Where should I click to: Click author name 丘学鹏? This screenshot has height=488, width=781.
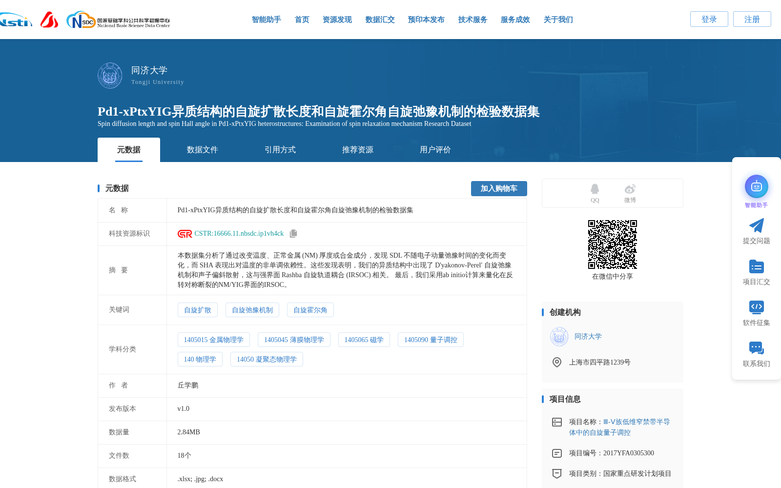[188, 386]
